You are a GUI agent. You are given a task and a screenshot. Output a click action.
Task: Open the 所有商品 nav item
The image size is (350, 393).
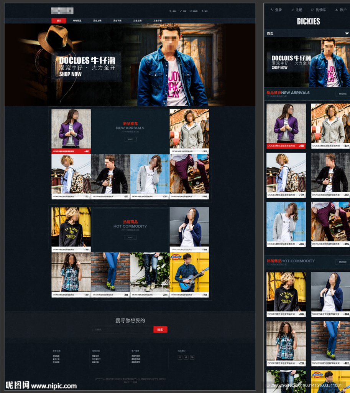click(x=77, y=21)
